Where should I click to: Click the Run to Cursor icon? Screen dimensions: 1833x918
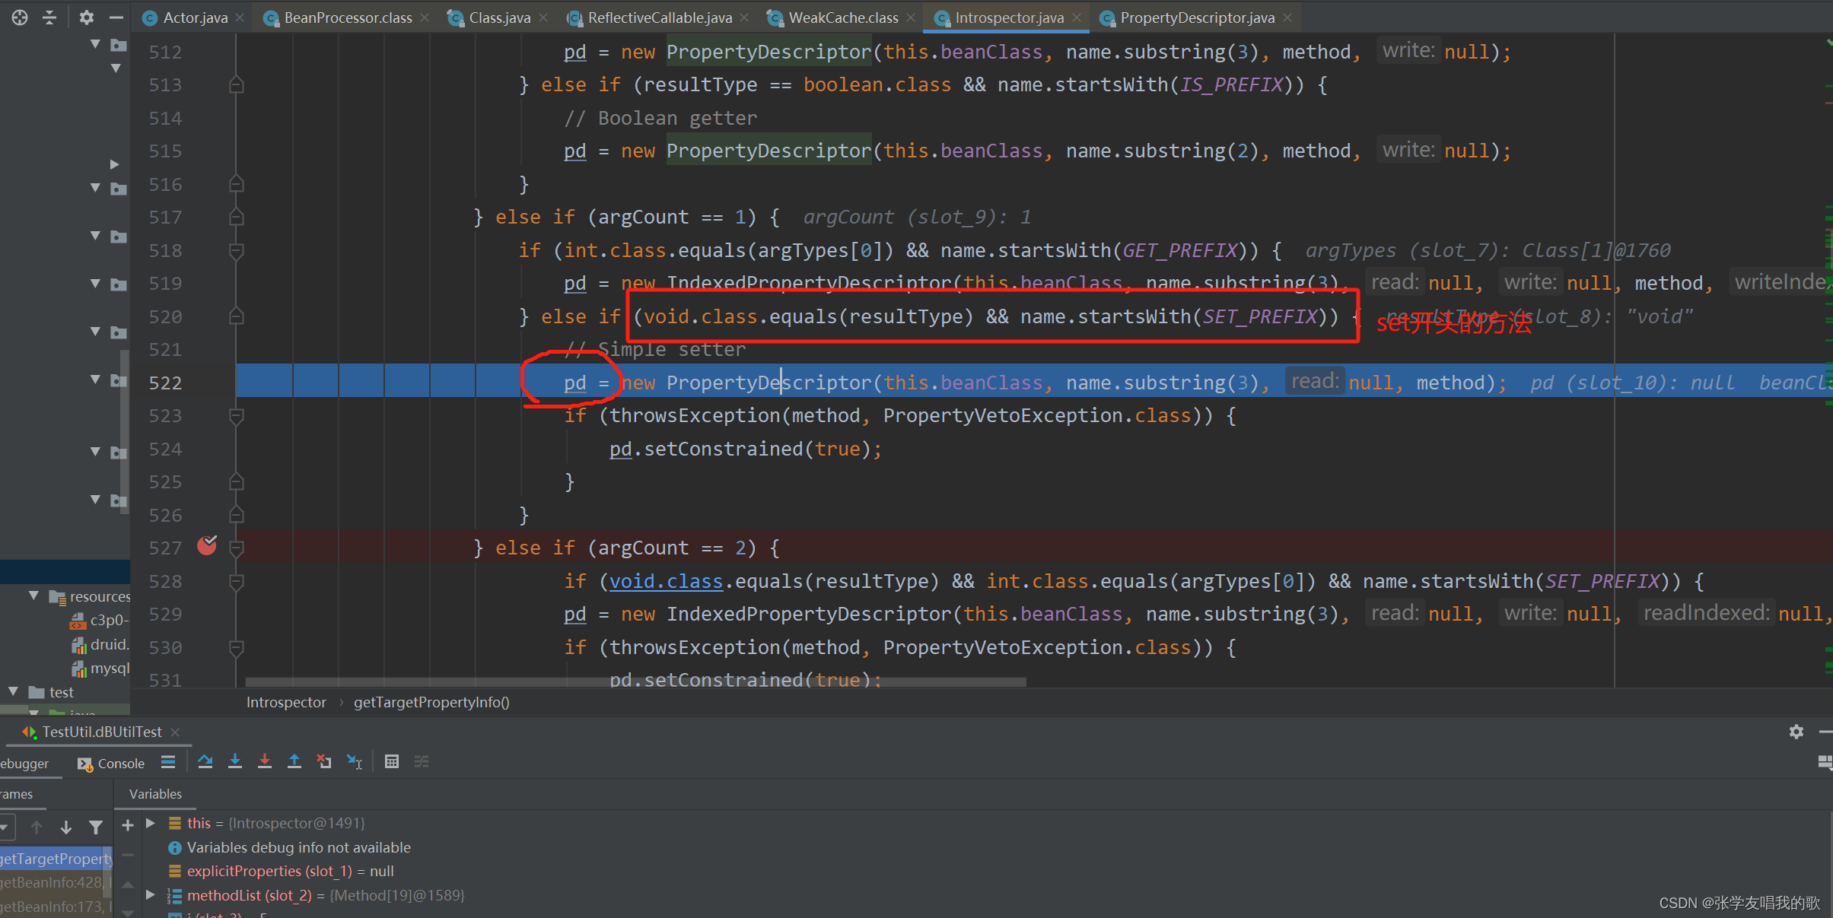pos(355,761)
